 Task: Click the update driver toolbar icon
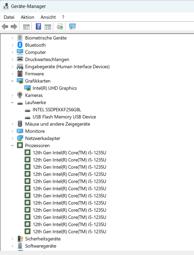pos(60,26)
